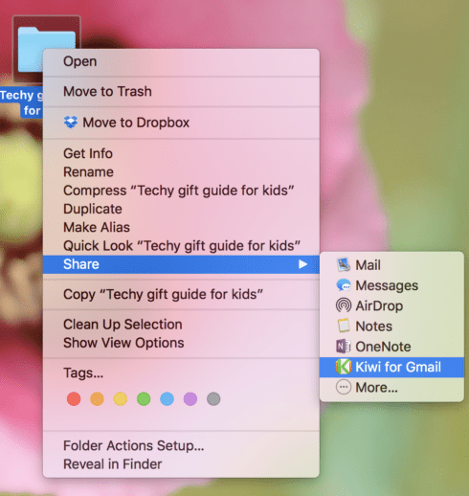The width and height of the screenshot is (469, 496).
Task: Apply the orange tag color
Action: pos(97,399)
